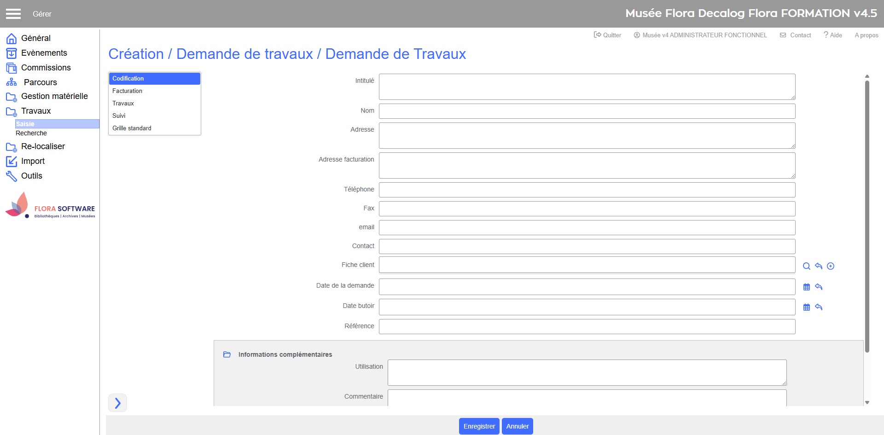The height and width of the screenshot is (435, 884).
Task: Open Recherche under Travaux
Action: point(31,133)
